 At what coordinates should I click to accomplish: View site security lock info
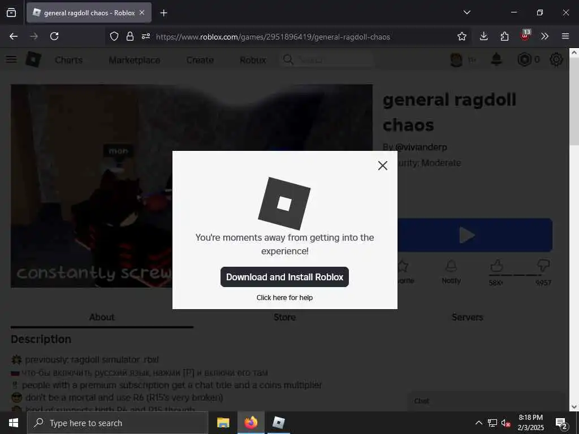point(129,36)
